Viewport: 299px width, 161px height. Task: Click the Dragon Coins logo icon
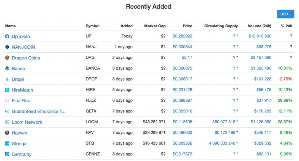[7, 58]
